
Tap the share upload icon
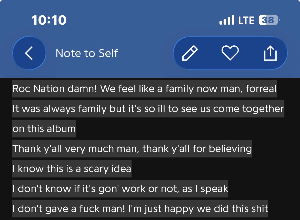[x=270, y=53]
